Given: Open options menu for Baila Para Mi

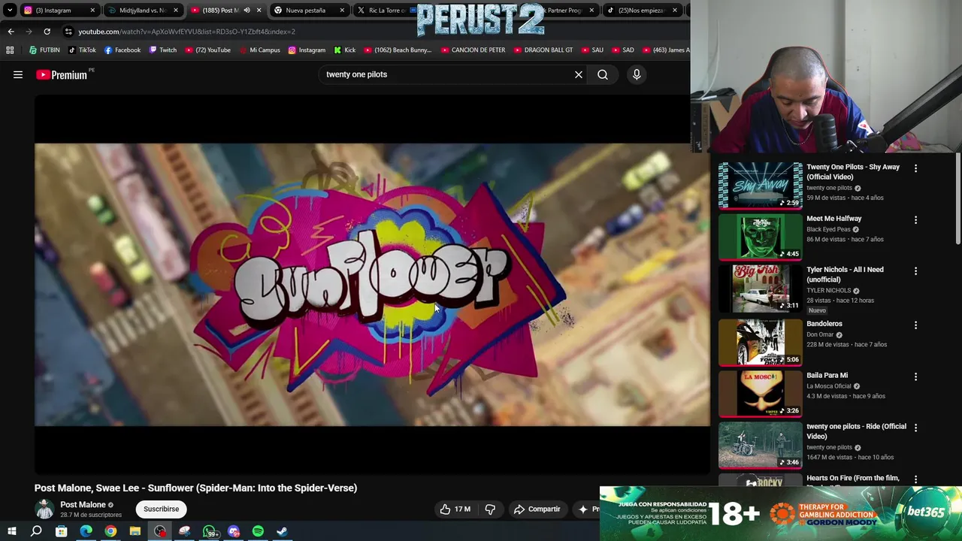Looking at the screenshot, I should 915,376.
